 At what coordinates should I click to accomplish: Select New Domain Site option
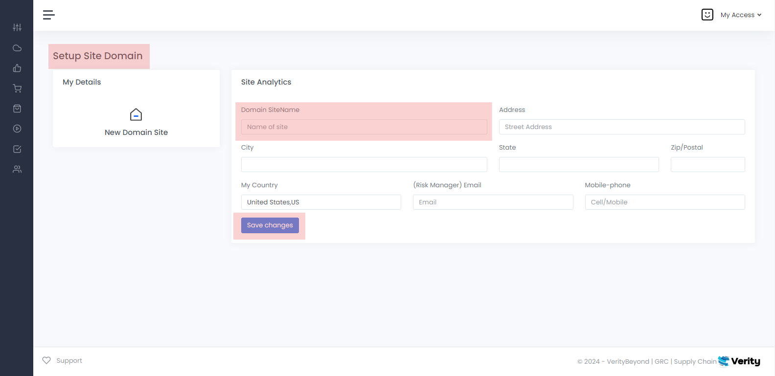pyautogui.click(x=136, y=133)
